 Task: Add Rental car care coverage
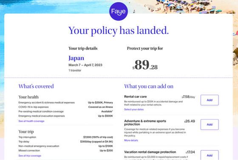pyautogui.click(x=210, y=100)
